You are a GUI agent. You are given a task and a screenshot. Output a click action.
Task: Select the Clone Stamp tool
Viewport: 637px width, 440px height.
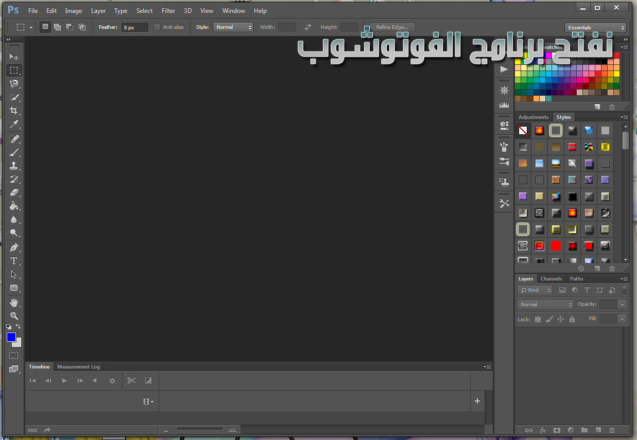[14, 166]
